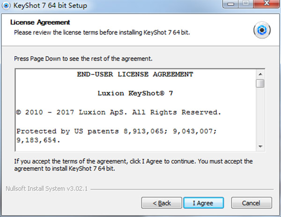Click the KeyShot icon in title bar
The image size is (281, 217).
tap(6, 6)
